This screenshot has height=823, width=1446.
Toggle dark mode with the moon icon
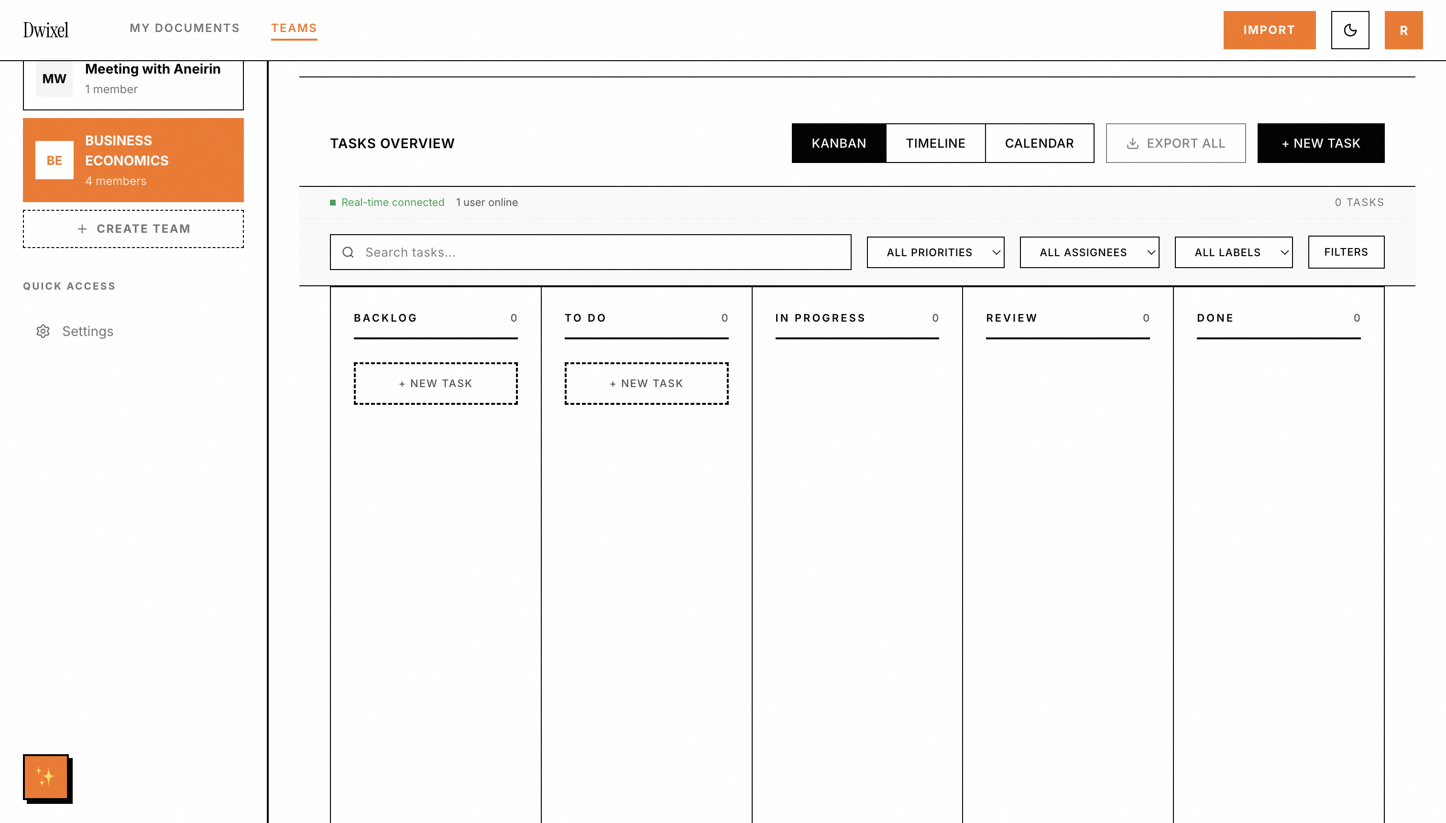tap(1350, 30)
